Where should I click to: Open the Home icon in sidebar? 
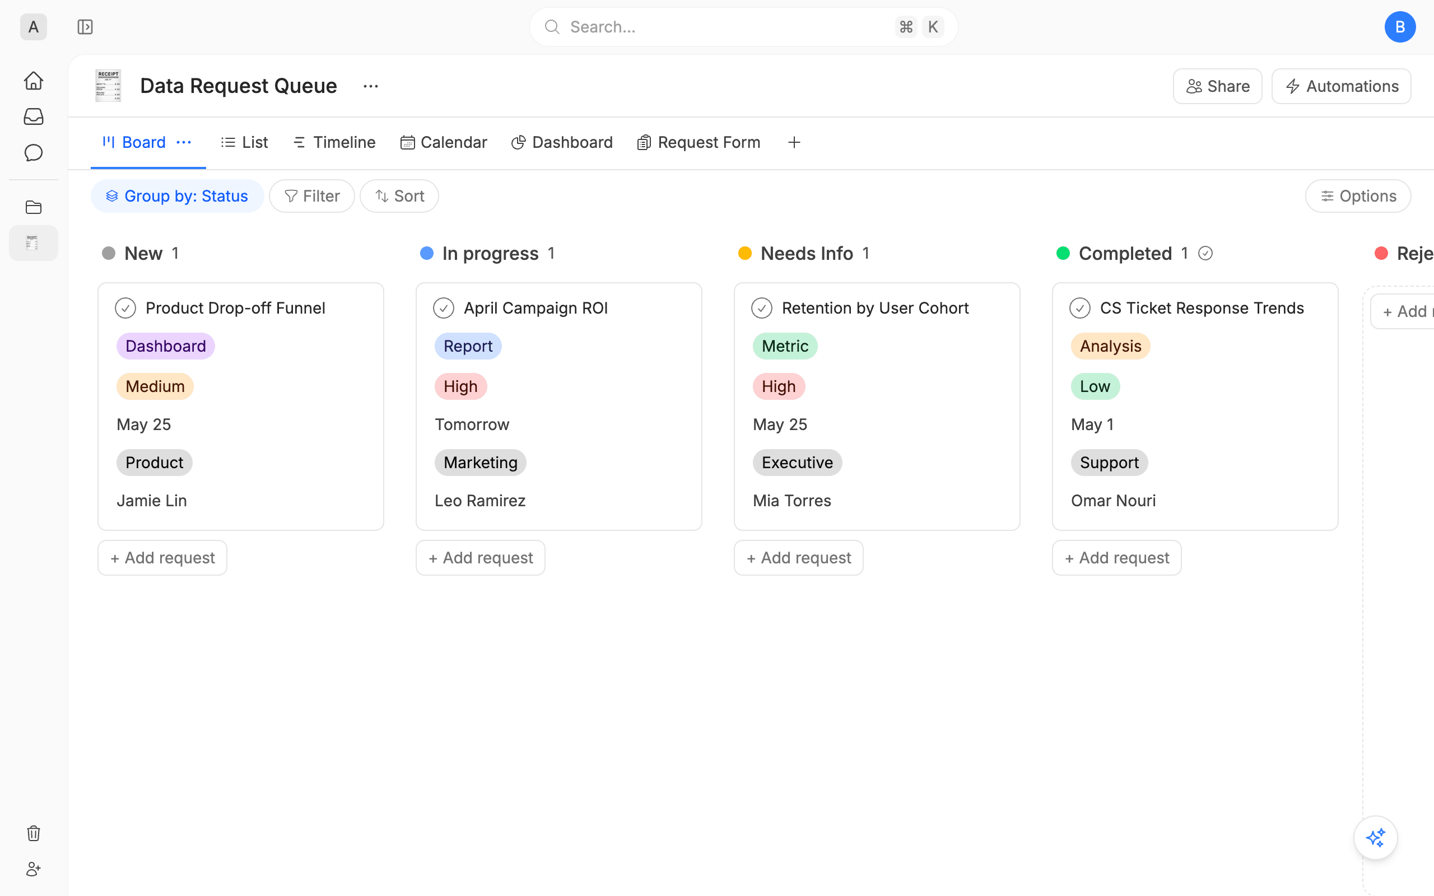pos(33,81)
